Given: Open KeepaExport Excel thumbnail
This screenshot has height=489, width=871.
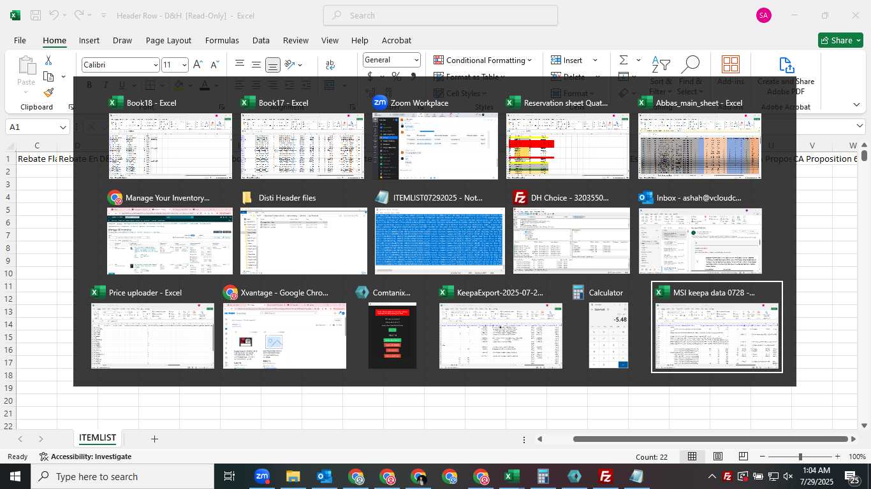Looking at the screenshot, I should pyautogui.click(x=501, y=336).
